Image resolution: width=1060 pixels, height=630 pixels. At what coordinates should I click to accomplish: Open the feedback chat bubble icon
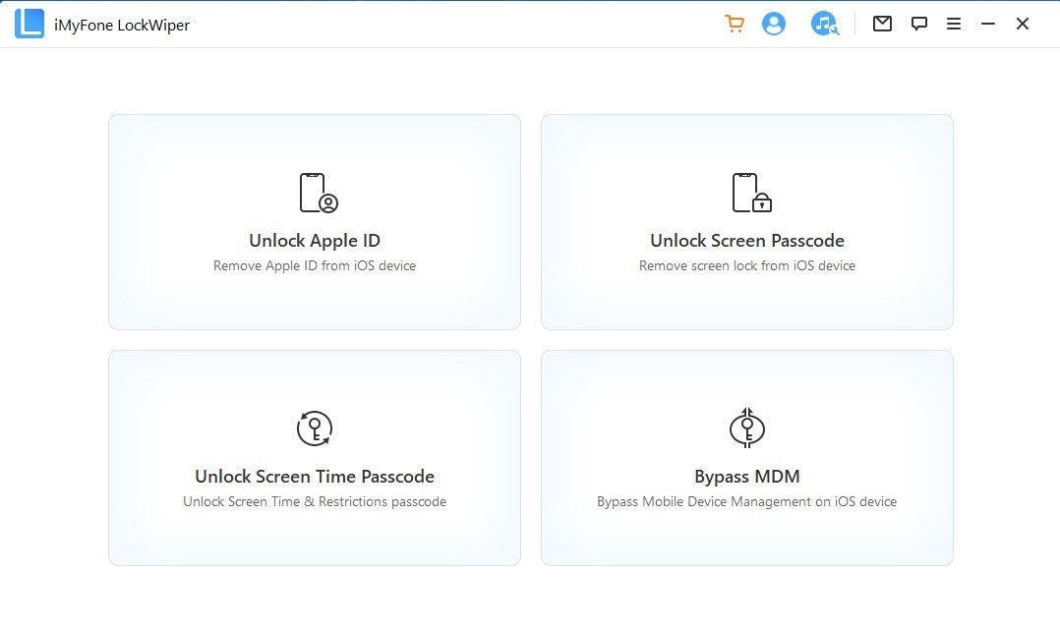pyautogui.click(x=918, y=24)
